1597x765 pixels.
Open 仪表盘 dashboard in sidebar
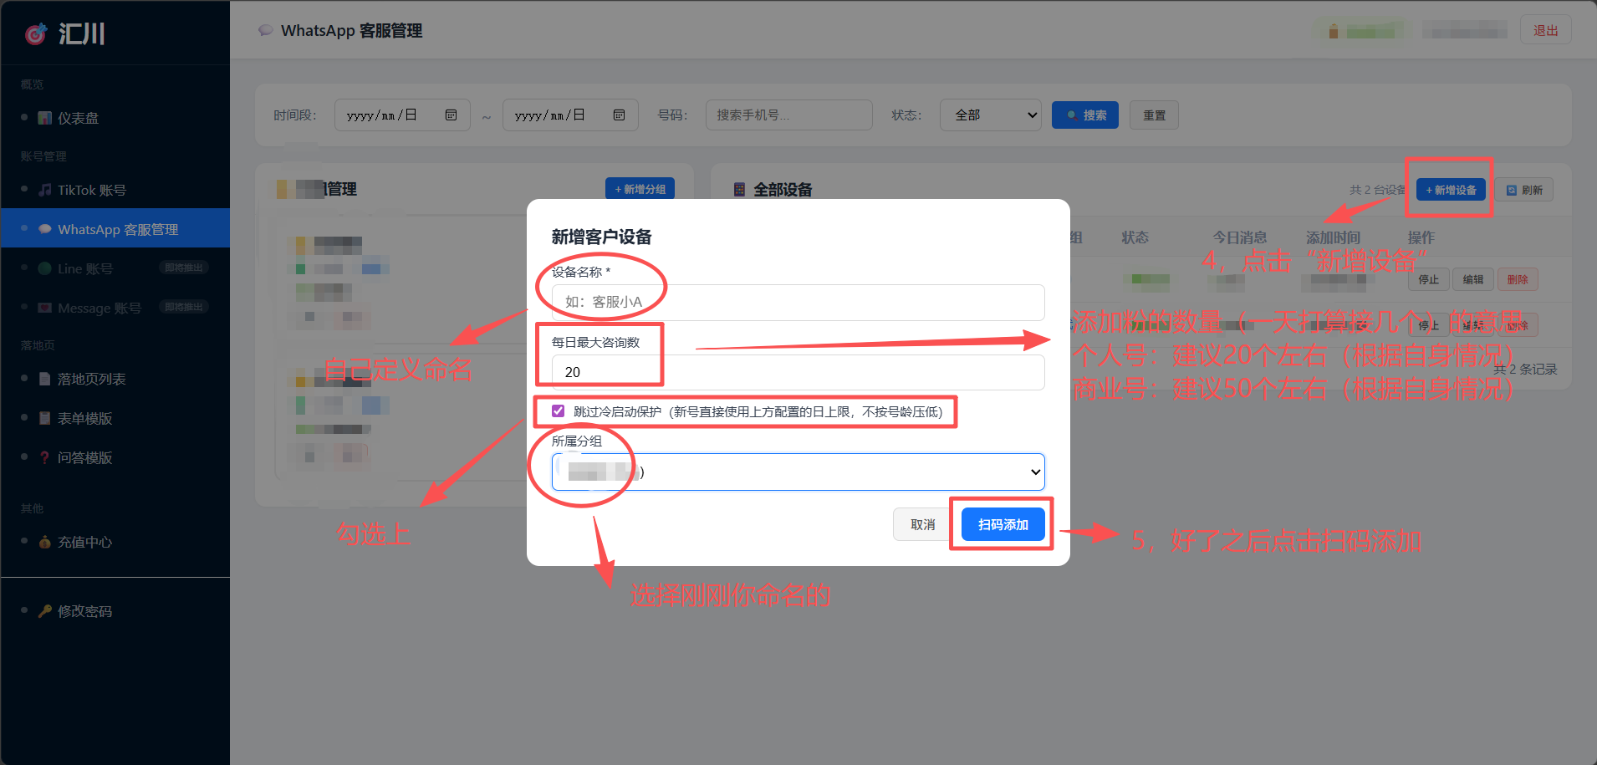click(x=115, y=118)
